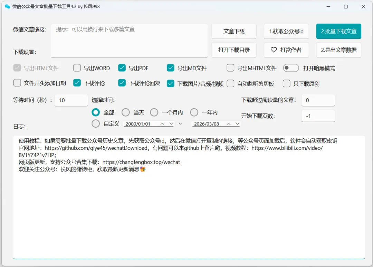Select the 一个月内 radio button

click(x=154, y=112)
